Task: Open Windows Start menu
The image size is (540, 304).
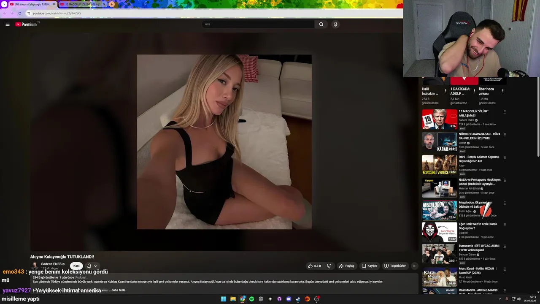Action: [224, 299]
